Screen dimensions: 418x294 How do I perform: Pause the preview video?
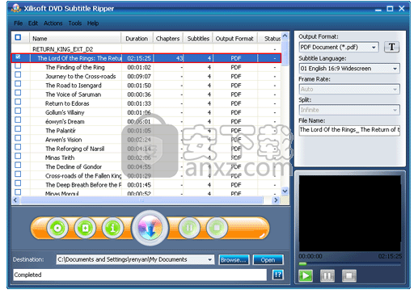click(x=327, y=275)
